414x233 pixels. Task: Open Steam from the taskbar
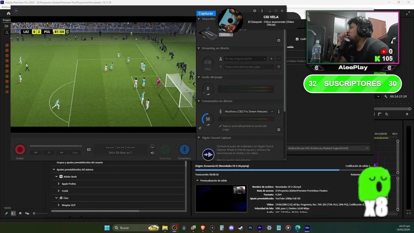[x=241, y=228]
